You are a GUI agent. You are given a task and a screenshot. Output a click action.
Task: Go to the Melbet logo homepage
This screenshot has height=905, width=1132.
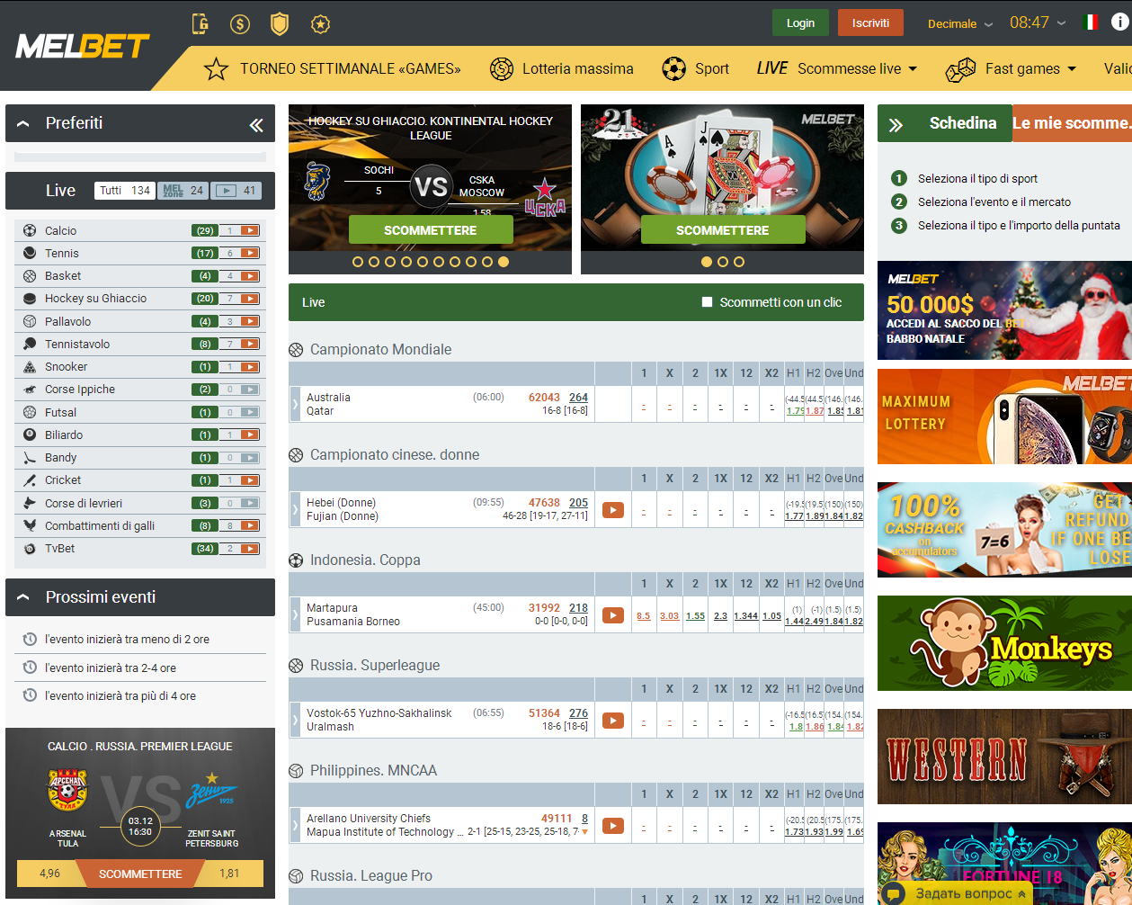(x=83, y=46)
